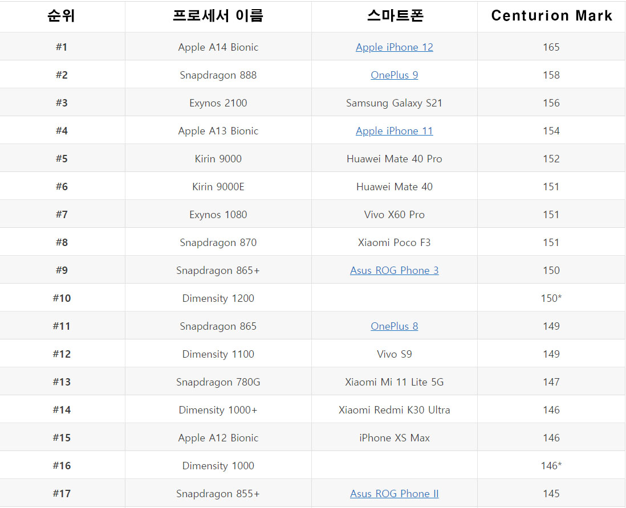Click the #17 rank cell
The height and width of the screenshot is (508, 626).
(x=62, y=494)
